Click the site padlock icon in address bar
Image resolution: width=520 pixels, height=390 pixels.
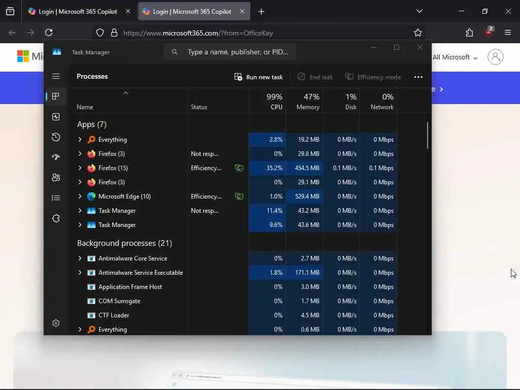point(114,33)
